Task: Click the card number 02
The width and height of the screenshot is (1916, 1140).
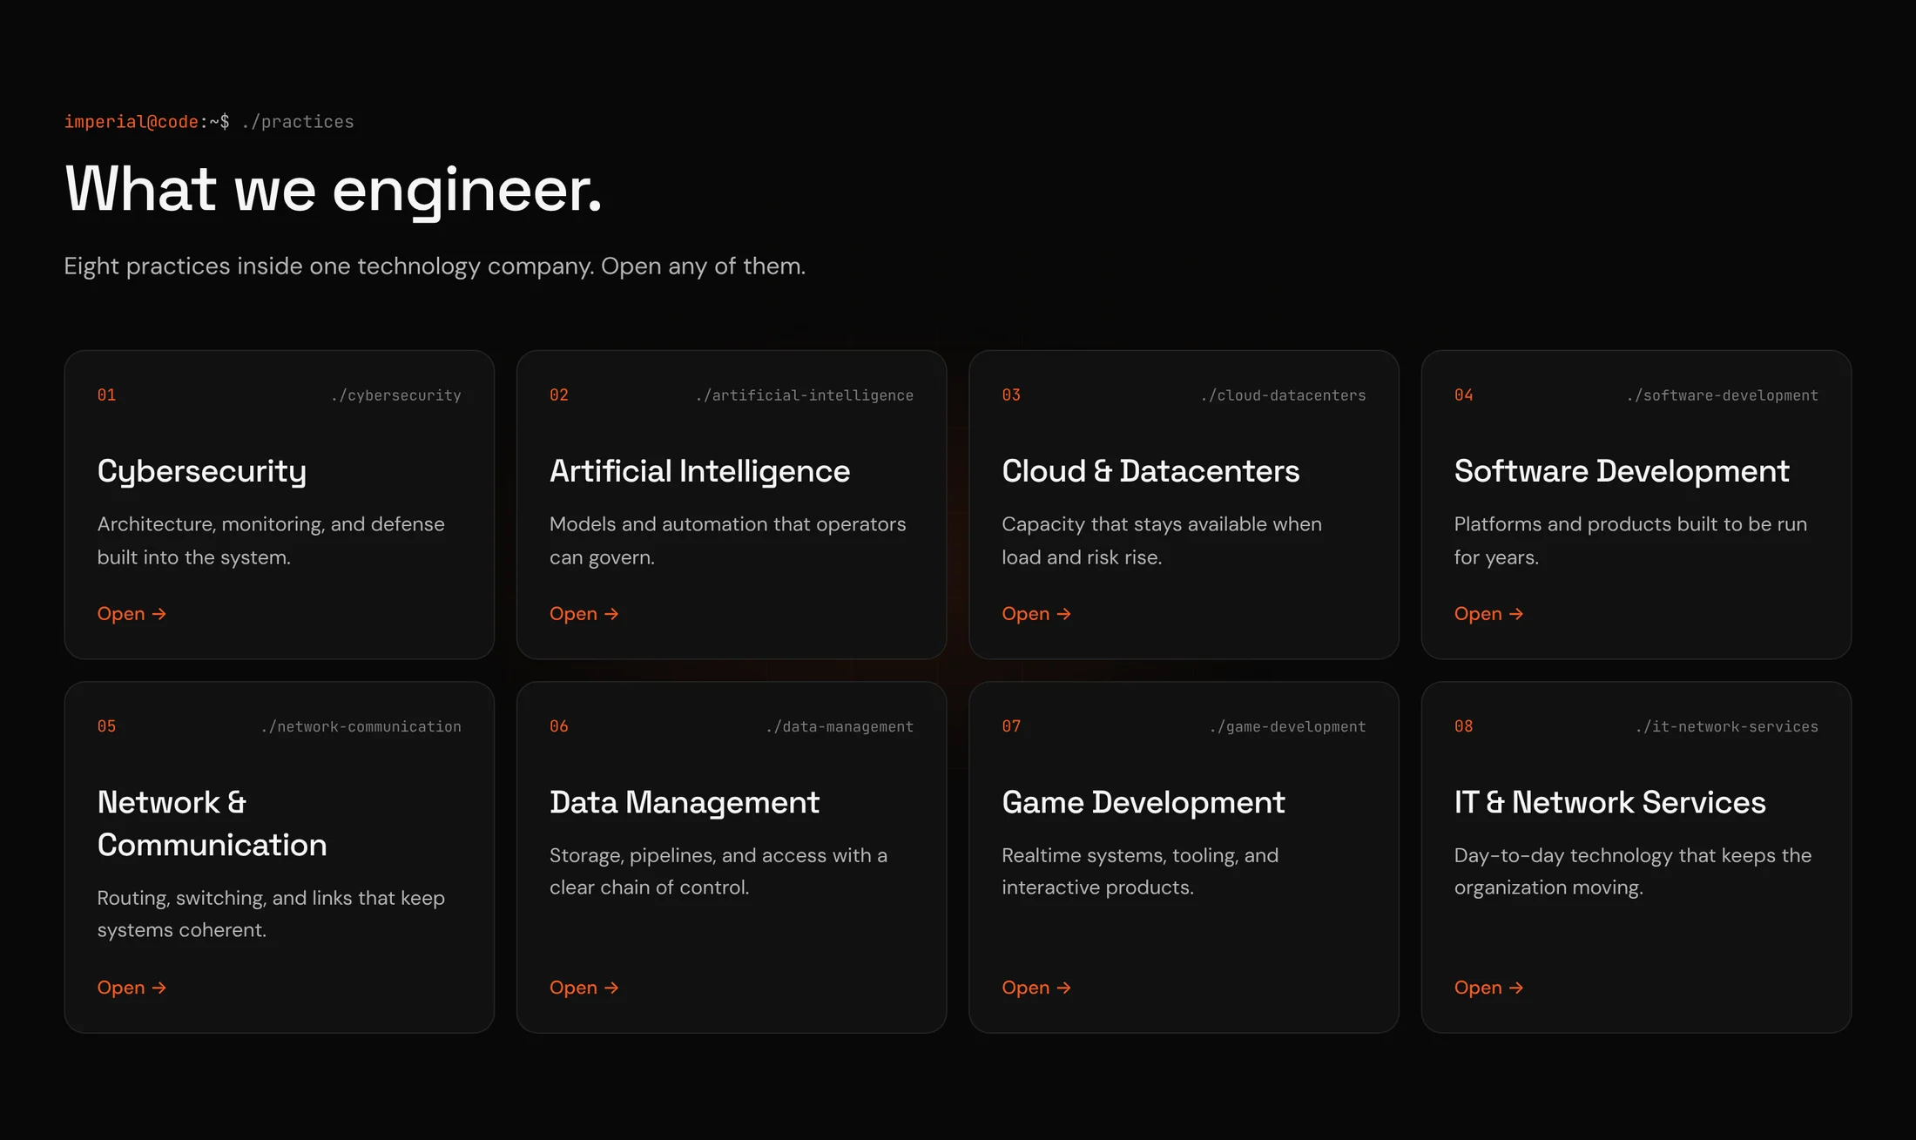Action: pos(559,395)
